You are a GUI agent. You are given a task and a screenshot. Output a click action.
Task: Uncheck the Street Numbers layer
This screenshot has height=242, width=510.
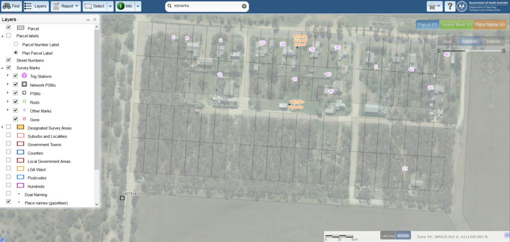(8, 60)
